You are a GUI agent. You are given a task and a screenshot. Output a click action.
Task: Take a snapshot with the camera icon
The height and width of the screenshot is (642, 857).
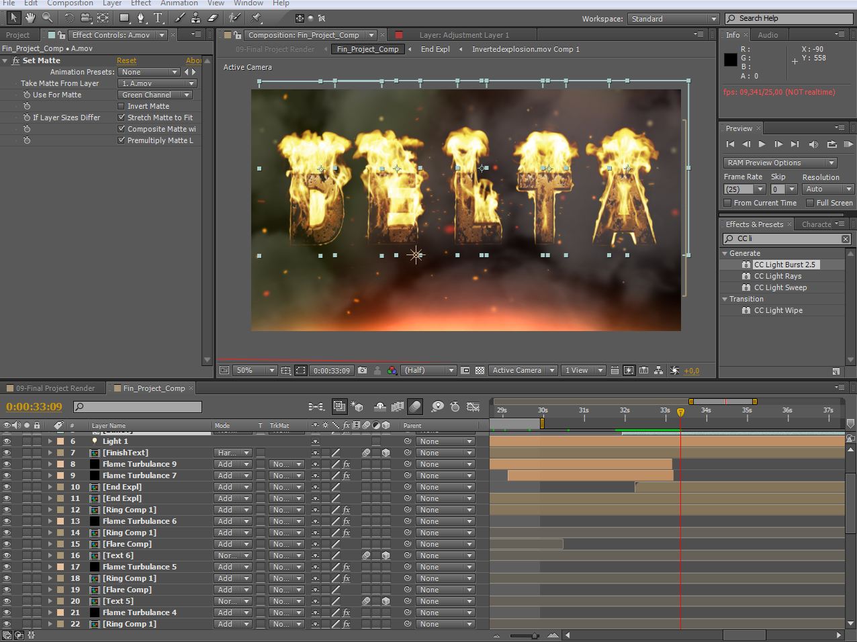pos(363,370)
